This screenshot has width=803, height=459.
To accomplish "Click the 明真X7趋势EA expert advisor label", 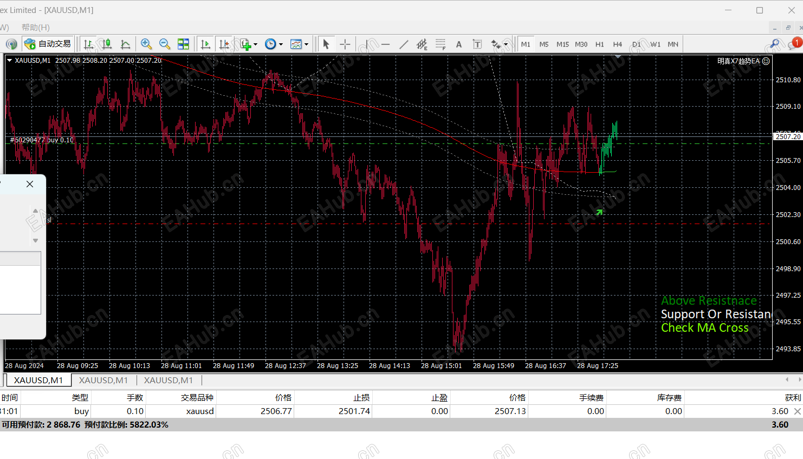I will click(x=739, y=61).
